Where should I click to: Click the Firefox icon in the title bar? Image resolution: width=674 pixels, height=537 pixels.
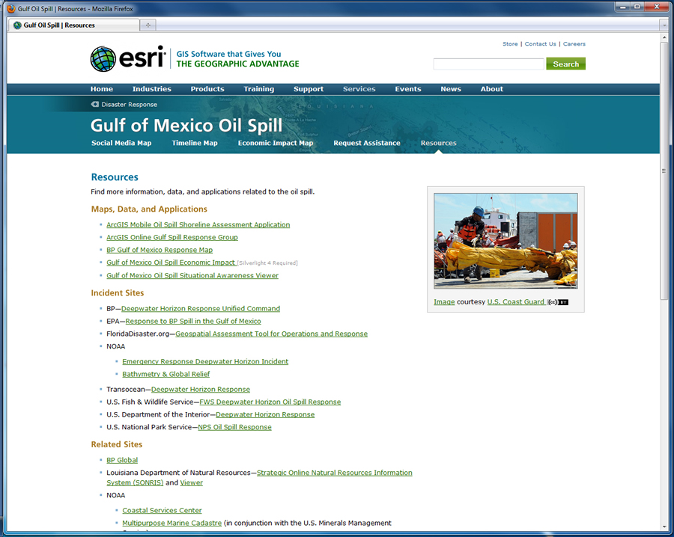[x=11, y=8]
